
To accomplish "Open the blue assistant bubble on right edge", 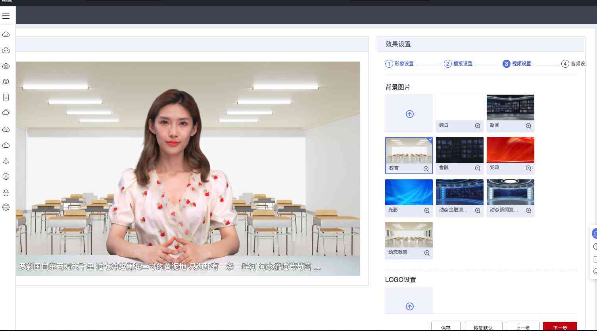I will point(595,234).
